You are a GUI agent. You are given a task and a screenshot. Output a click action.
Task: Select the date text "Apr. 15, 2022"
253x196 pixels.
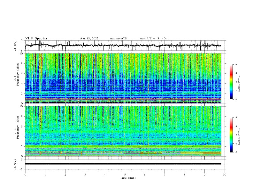click(89, 38)
